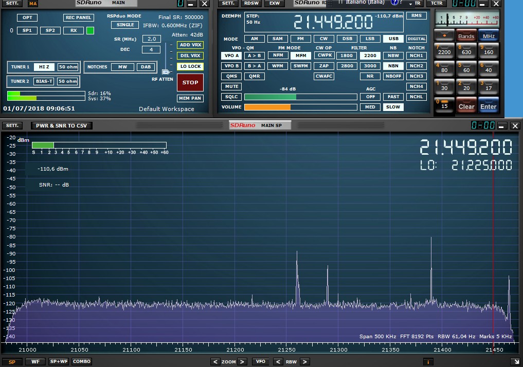Set AGC to SLOW

pyautogui.click(x=393, y=107)
